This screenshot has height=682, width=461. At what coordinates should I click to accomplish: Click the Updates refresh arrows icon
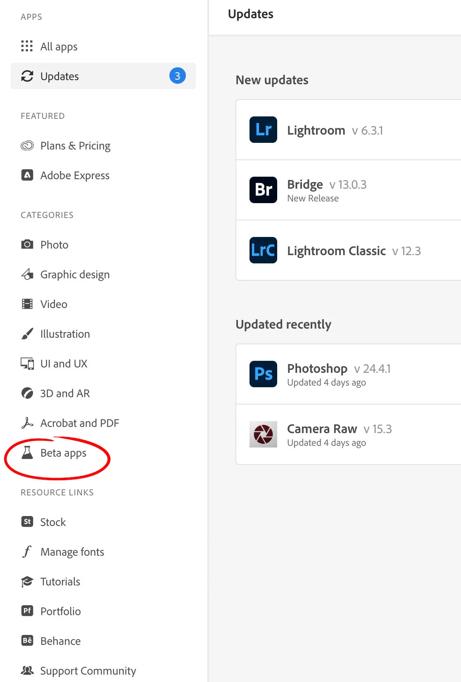(27, 76)
